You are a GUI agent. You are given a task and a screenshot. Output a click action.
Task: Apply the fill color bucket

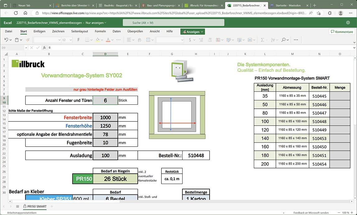[x=98, y=40]
